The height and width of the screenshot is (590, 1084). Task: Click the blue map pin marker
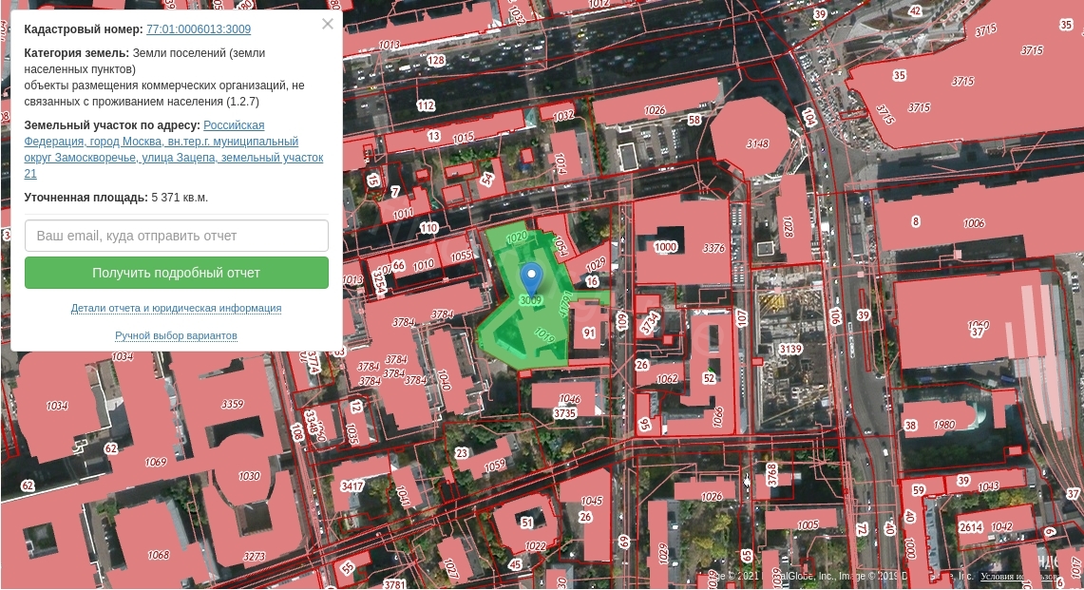531,279
